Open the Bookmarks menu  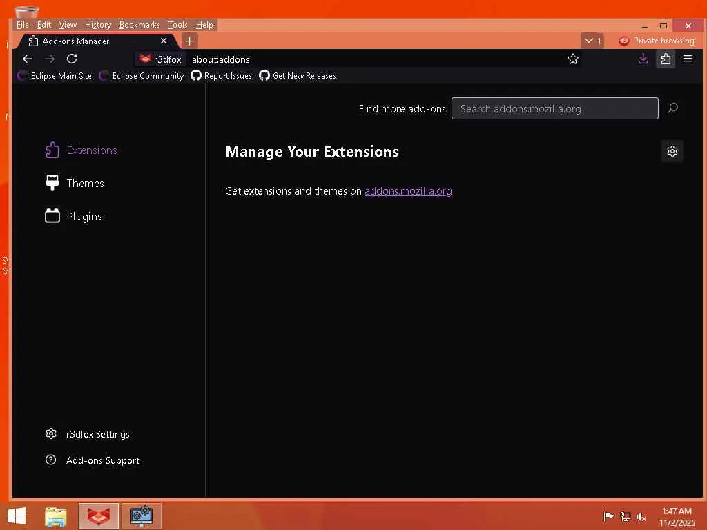tap(139, 25)
